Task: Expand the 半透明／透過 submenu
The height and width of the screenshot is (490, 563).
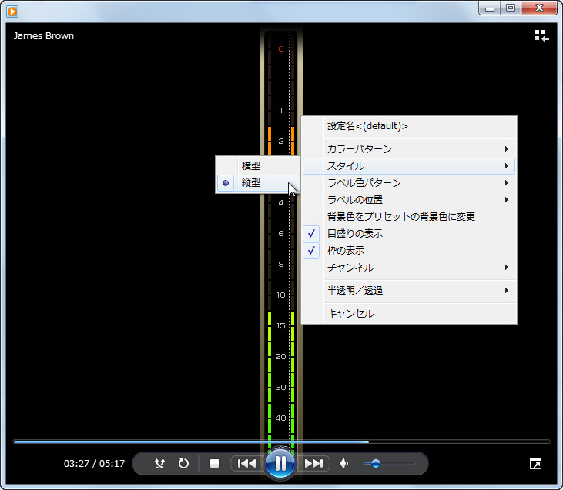Action: coord(409,290)
